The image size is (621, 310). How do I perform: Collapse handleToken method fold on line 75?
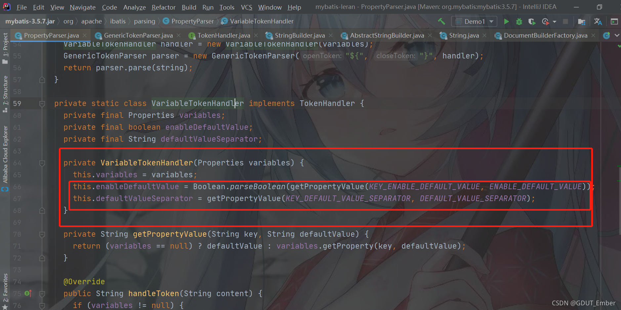[42, 294]
